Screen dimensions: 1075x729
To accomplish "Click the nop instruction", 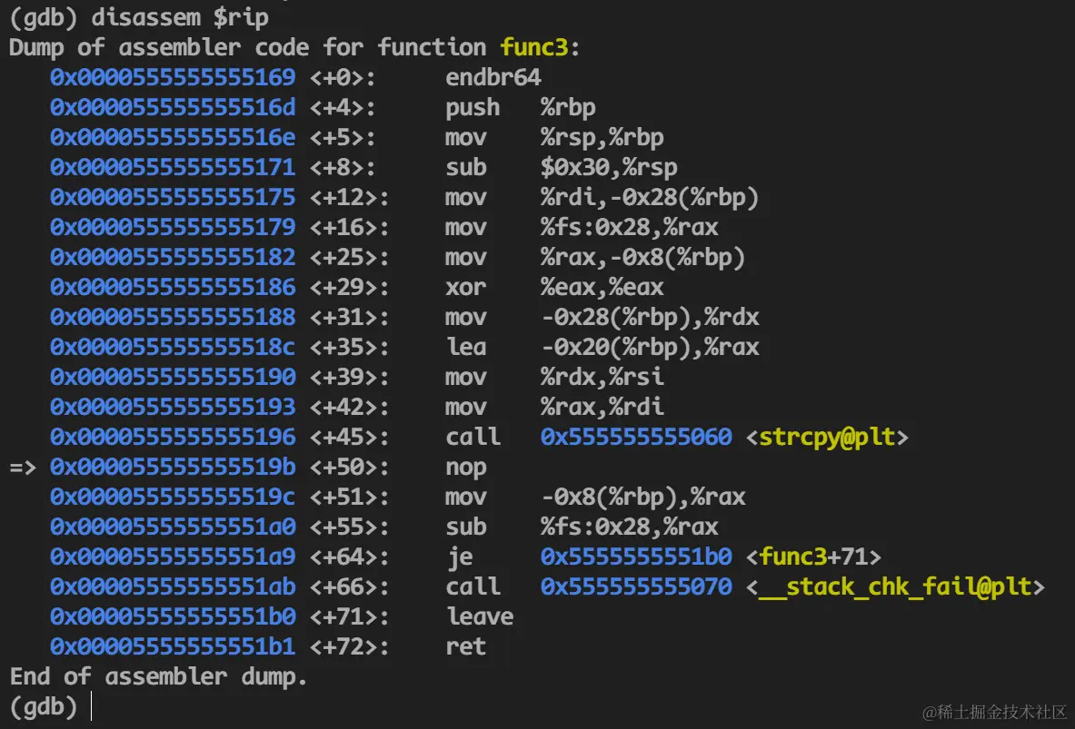I will (465, 467).
